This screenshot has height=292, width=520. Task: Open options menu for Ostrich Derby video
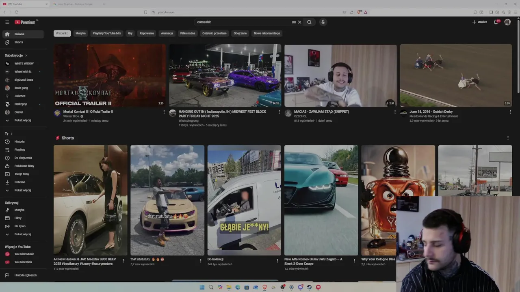510,112
